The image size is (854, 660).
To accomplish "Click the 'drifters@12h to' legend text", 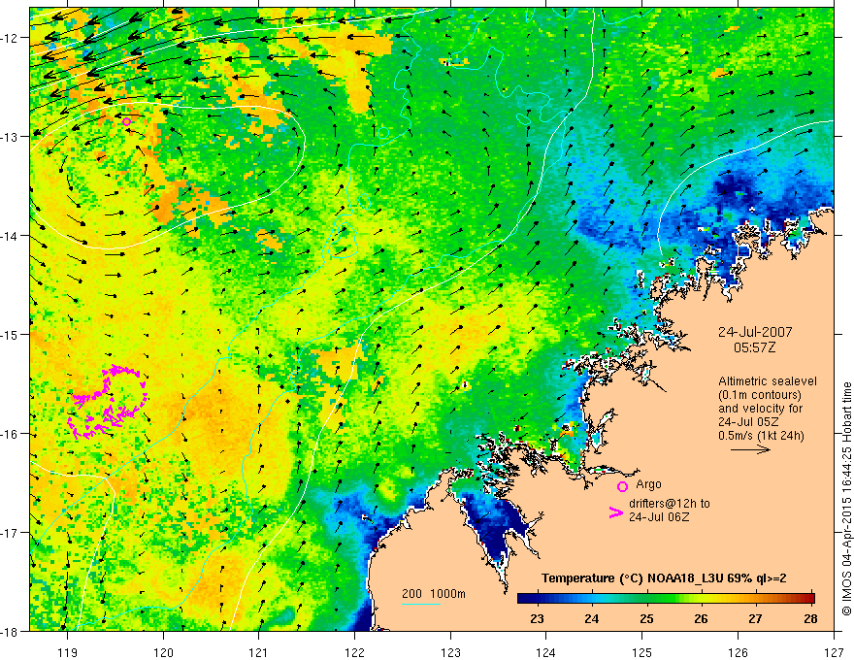I will click(670, 504).
